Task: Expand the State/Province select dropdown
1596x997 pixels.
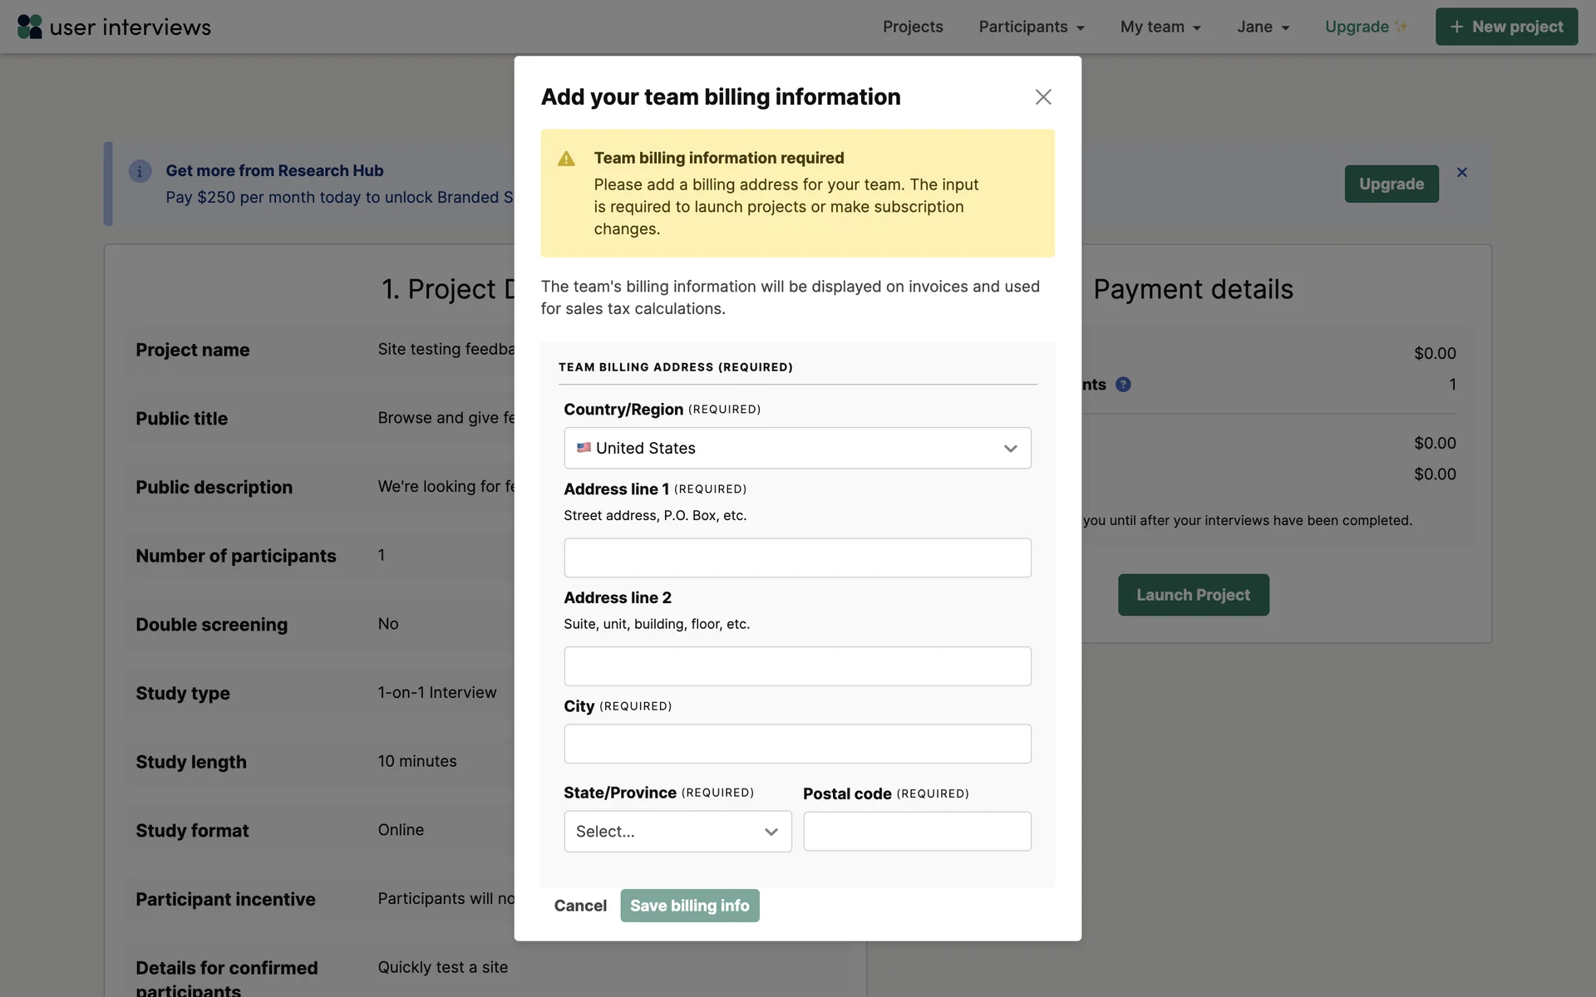Action: click(x=677, y=832)
